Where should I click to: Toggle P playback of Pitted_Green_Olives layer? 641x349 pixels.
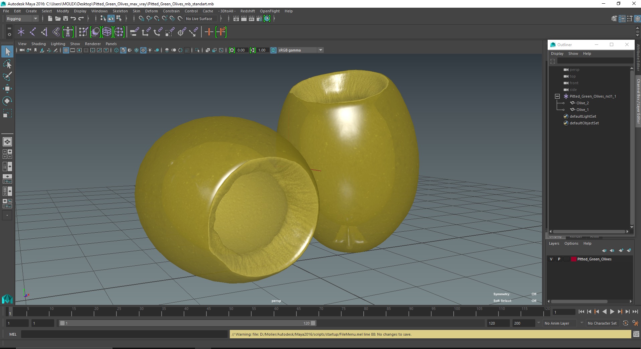click(x=559, y=259)
